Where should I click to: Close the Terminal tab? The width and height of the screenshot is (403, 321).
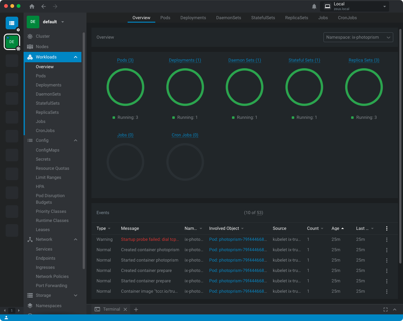pyautogui.click(x=125, y=309)
